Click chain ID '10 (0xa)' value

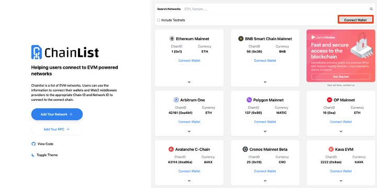pos(329,113)
